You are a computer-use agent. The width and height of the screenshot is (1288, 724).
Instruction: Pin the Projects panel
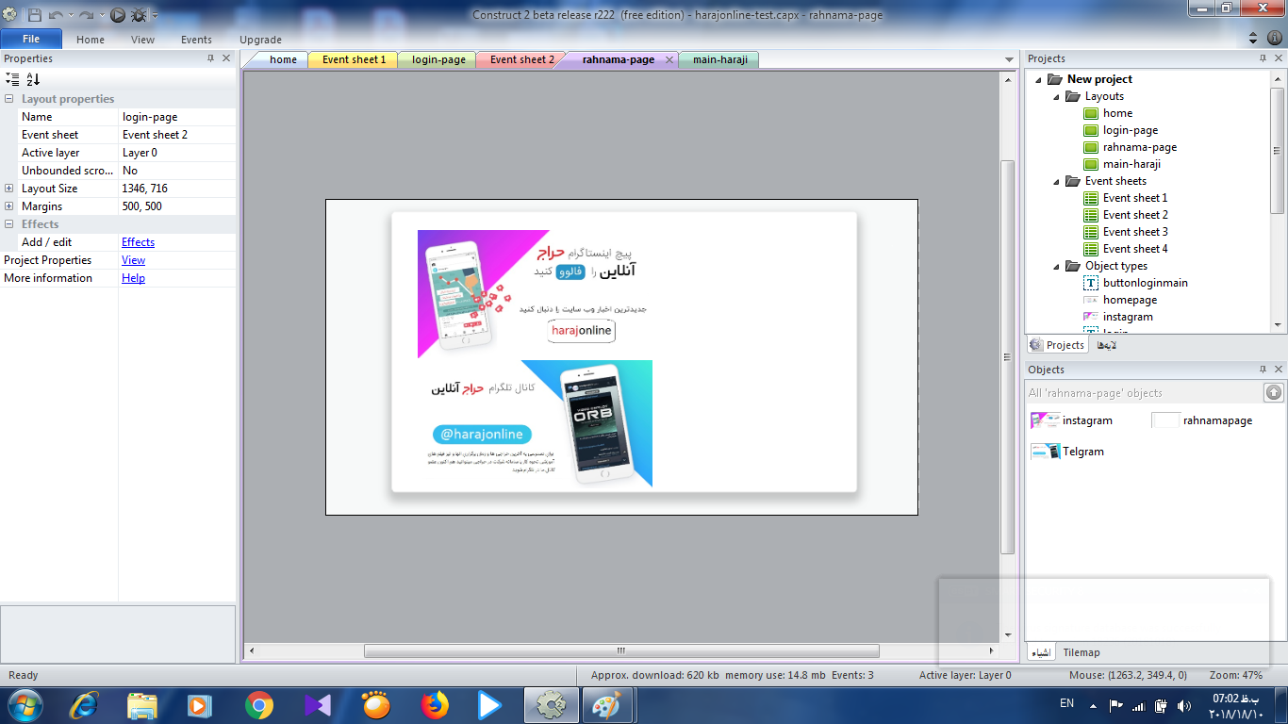pyautogui.click(x=1263, y=58)
